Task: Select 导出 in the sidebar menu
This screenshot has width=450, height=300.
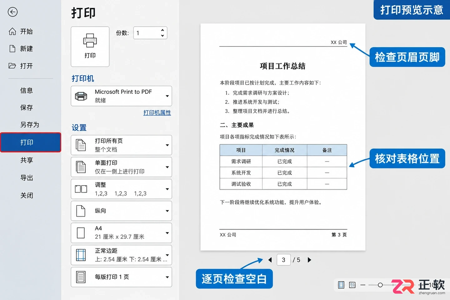Action: tap(27, 178)
